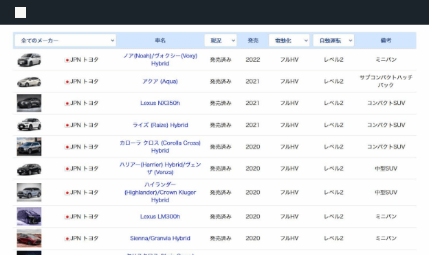The image size is (429, 255).
Task: Click the Lexus LM300h car thumbnail
Action: coord(29,217)
